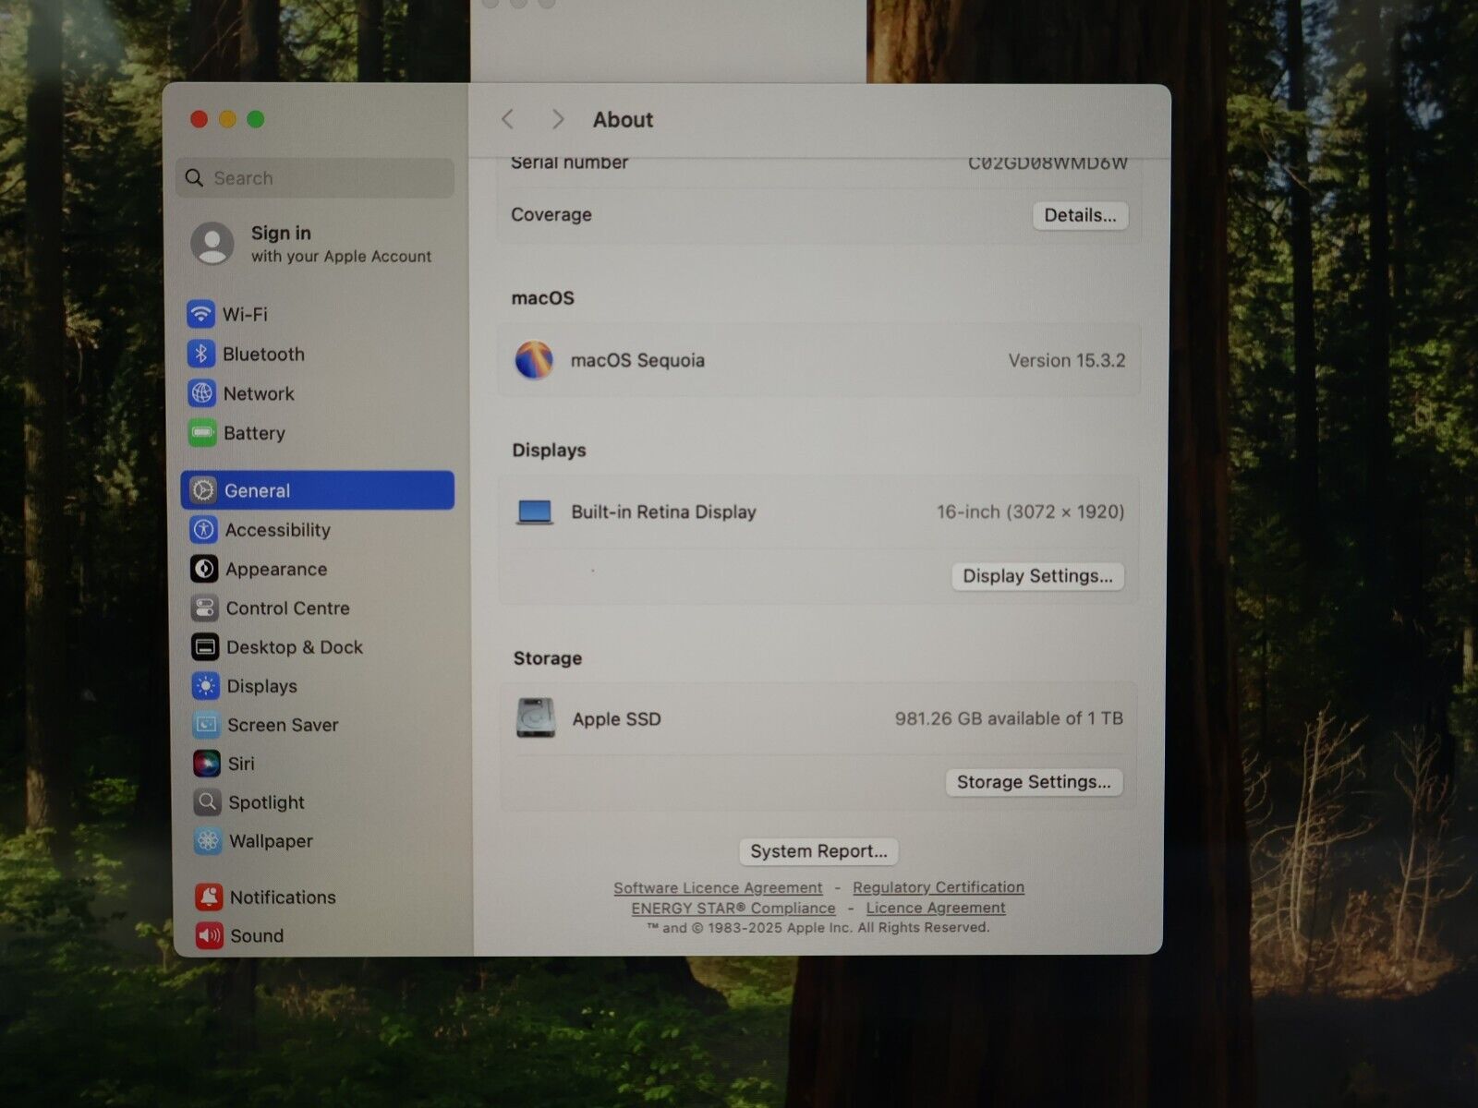Select the Notifications bell icon
Screen dimensions: 1478x1108
pyautogui.click(x=209, y=897)
